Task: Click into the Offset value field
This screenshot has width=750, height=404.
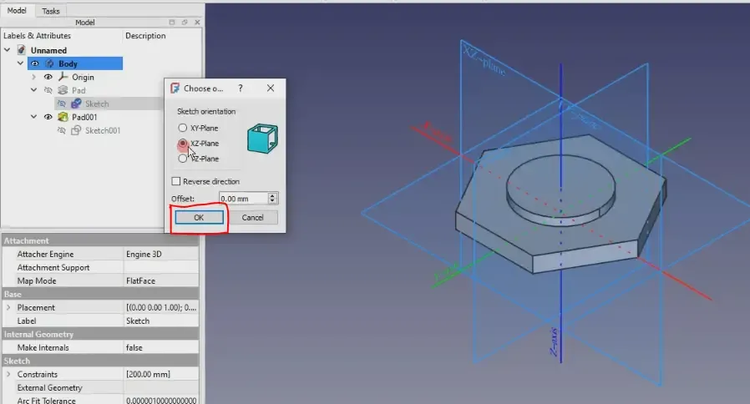Action: click(x=243, y=199)
